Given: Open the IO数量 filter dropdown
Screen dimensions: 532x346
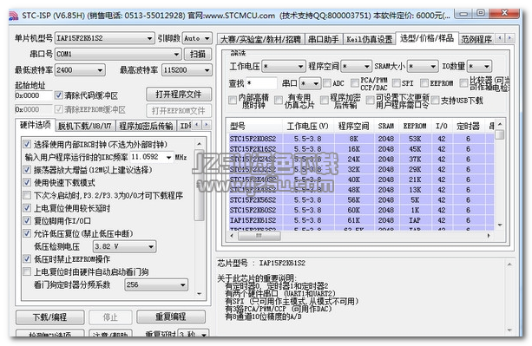Looking at the screenshot, I should [479, 67].
